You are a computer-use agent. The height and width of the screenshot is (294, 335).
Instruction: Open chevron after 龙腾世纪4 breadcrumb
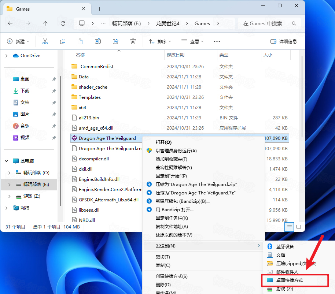tap(187, 23)
